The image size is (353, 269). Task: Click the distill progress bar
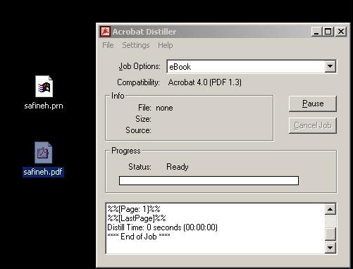[209, 181]
